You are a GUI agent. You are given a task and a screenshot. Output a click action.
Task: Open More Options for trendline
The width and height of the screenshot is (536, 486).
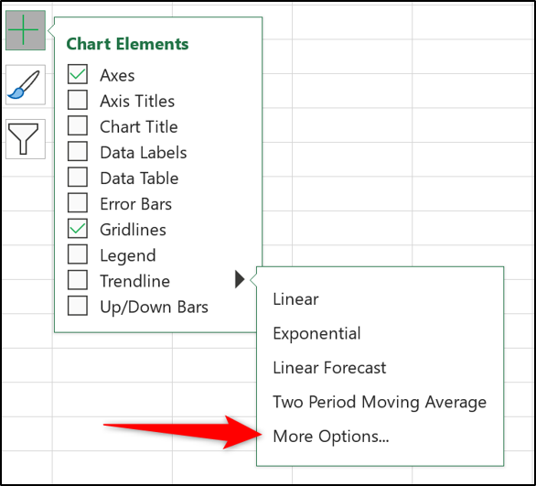point(331,437)
